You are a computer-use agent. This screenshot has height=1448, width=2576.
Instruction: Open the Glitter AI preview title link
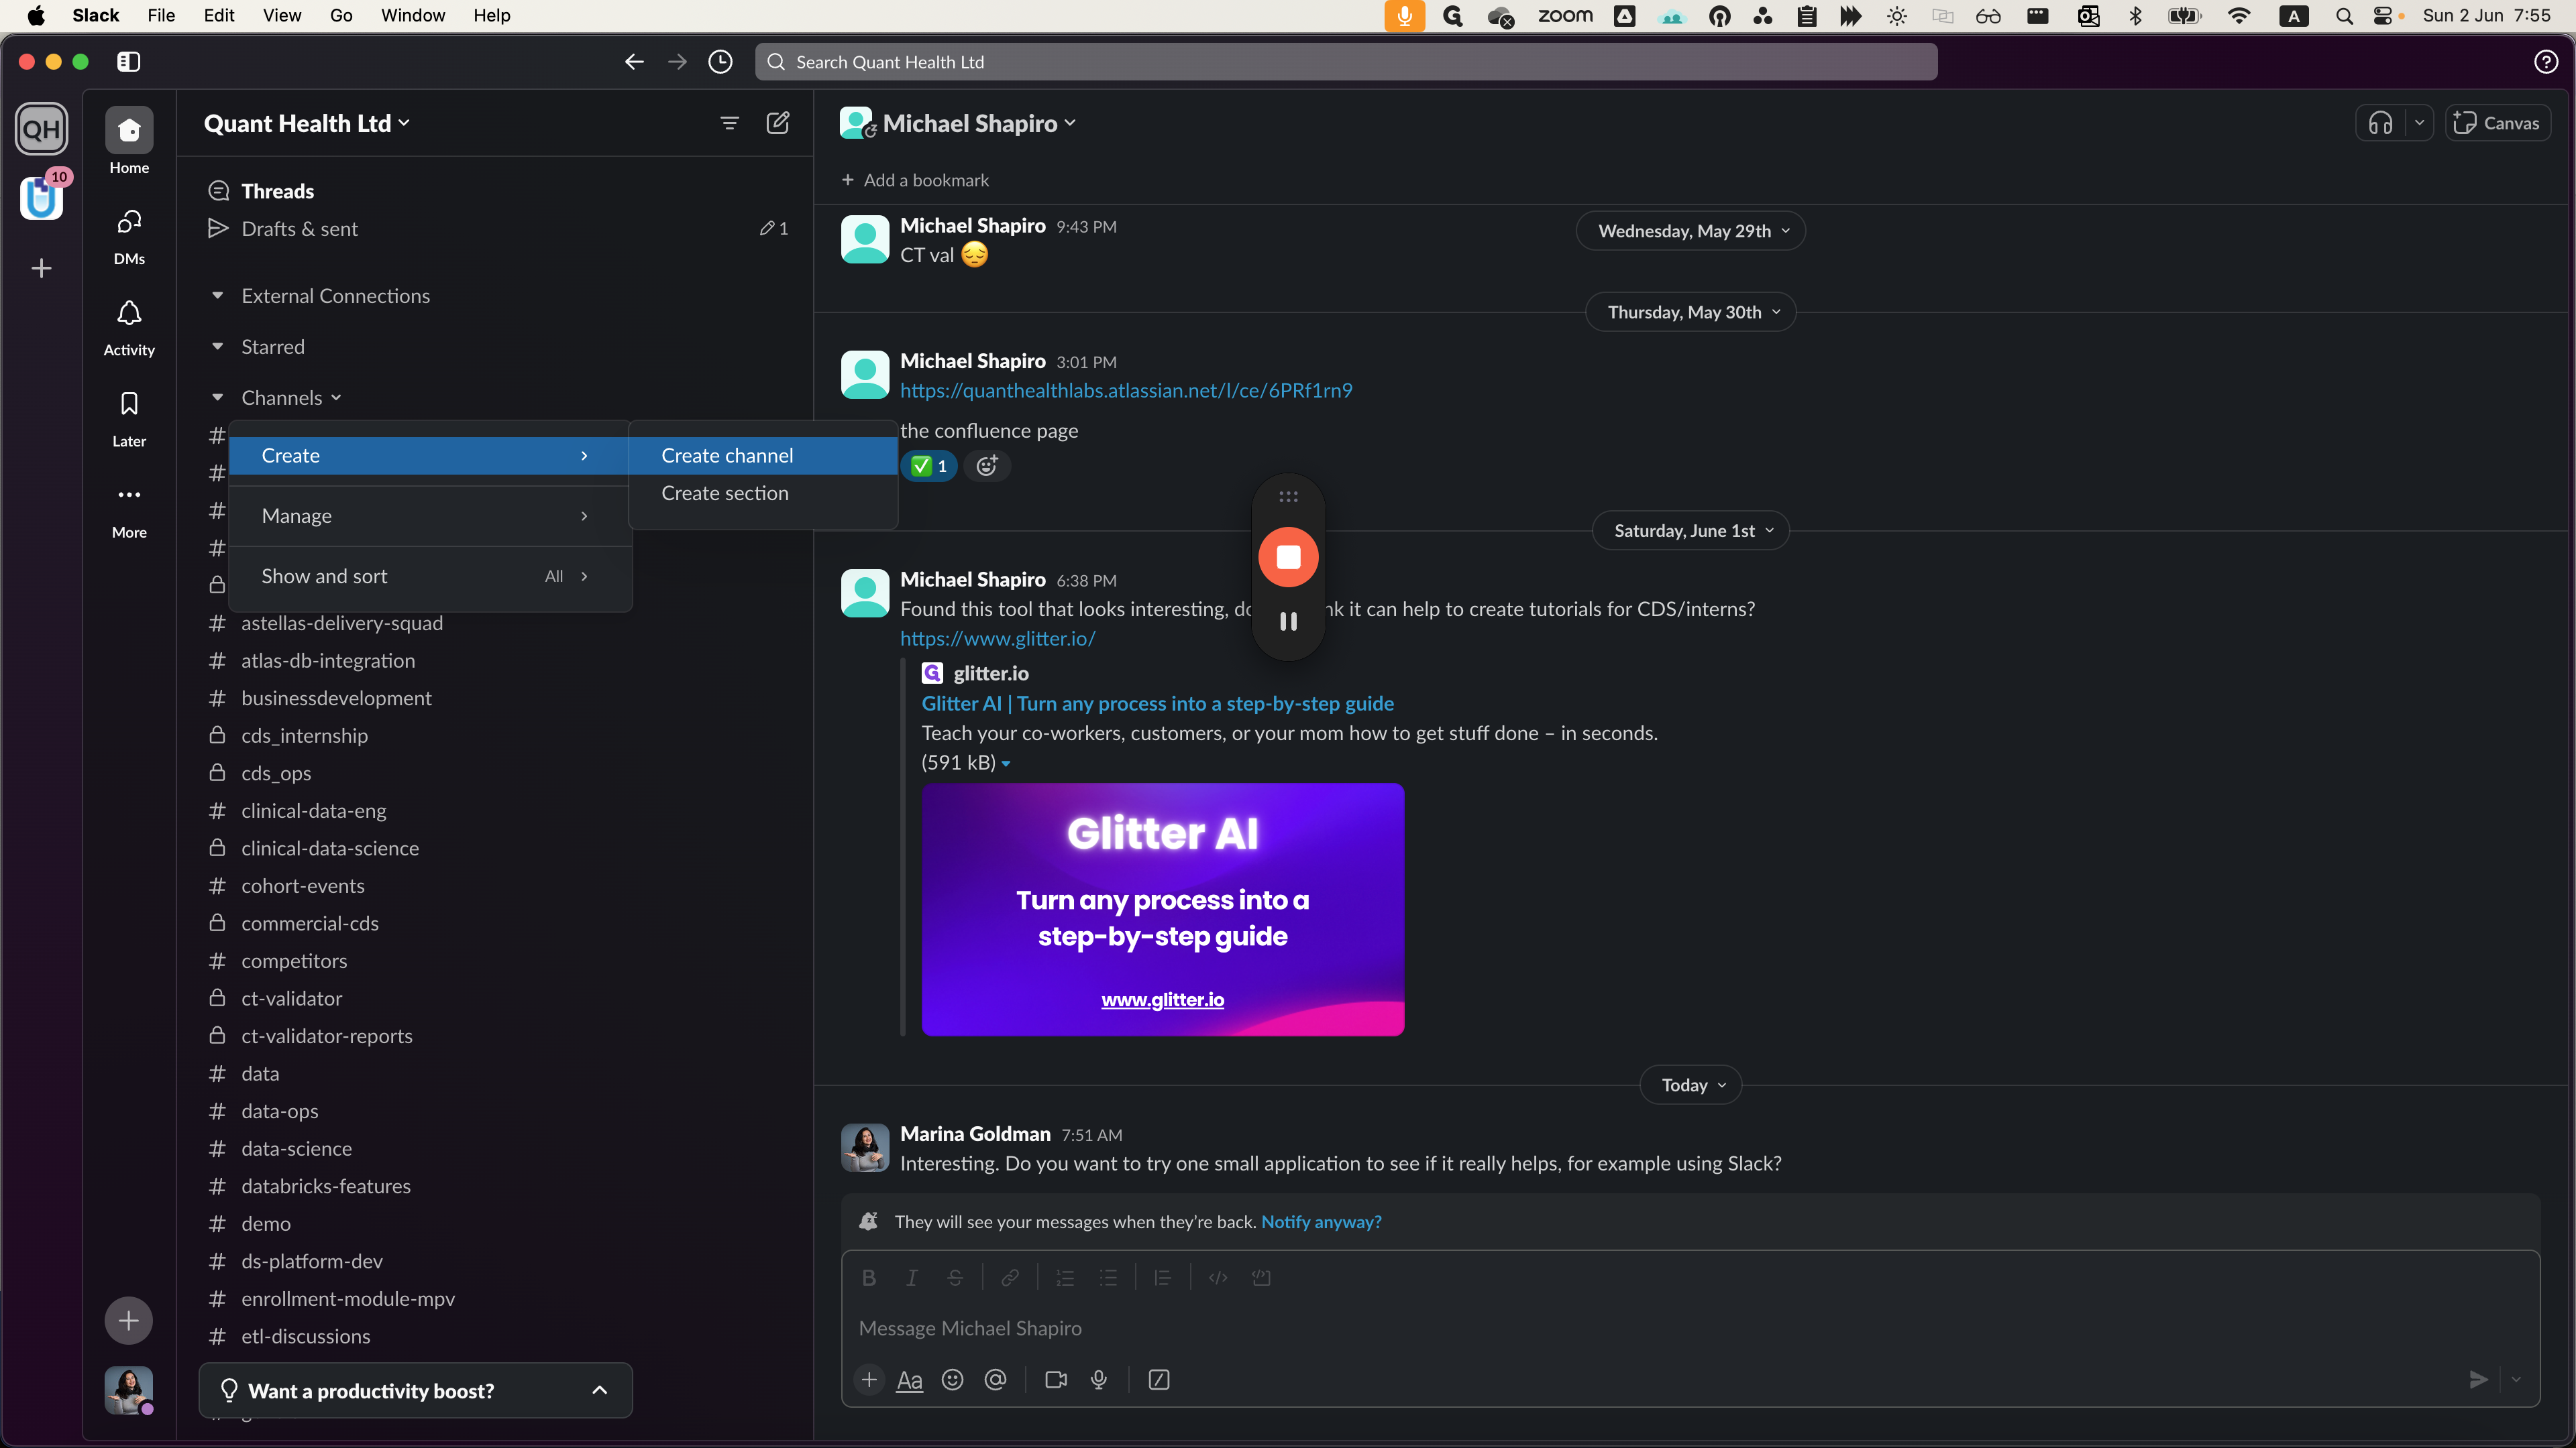1157,703
